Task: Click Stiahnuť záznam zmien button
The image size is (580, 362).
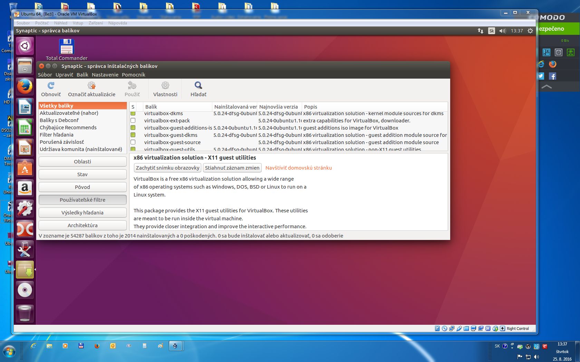Action: [232, 168]
